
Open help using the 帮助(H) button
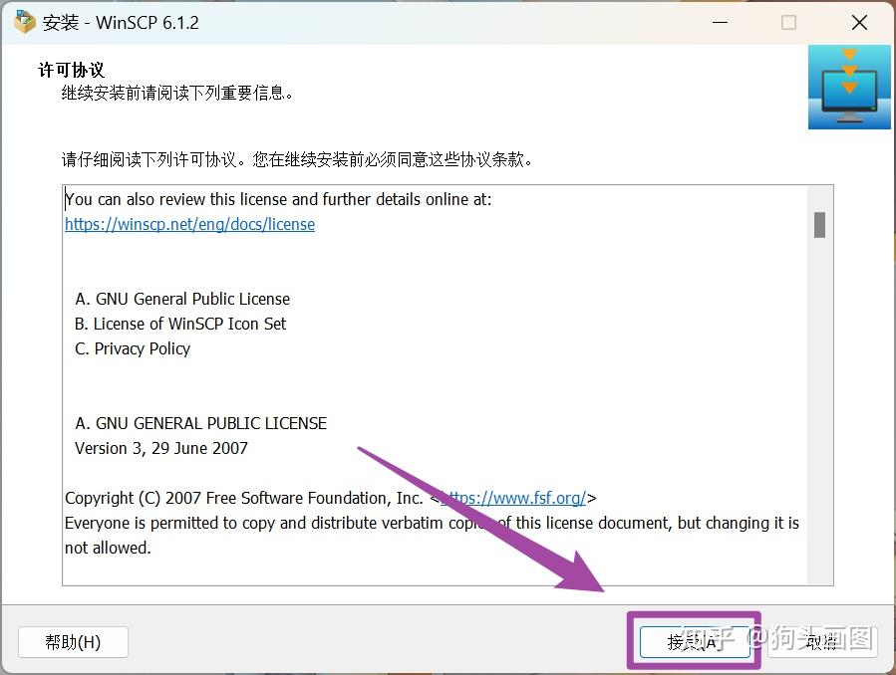tap(73, 642)
